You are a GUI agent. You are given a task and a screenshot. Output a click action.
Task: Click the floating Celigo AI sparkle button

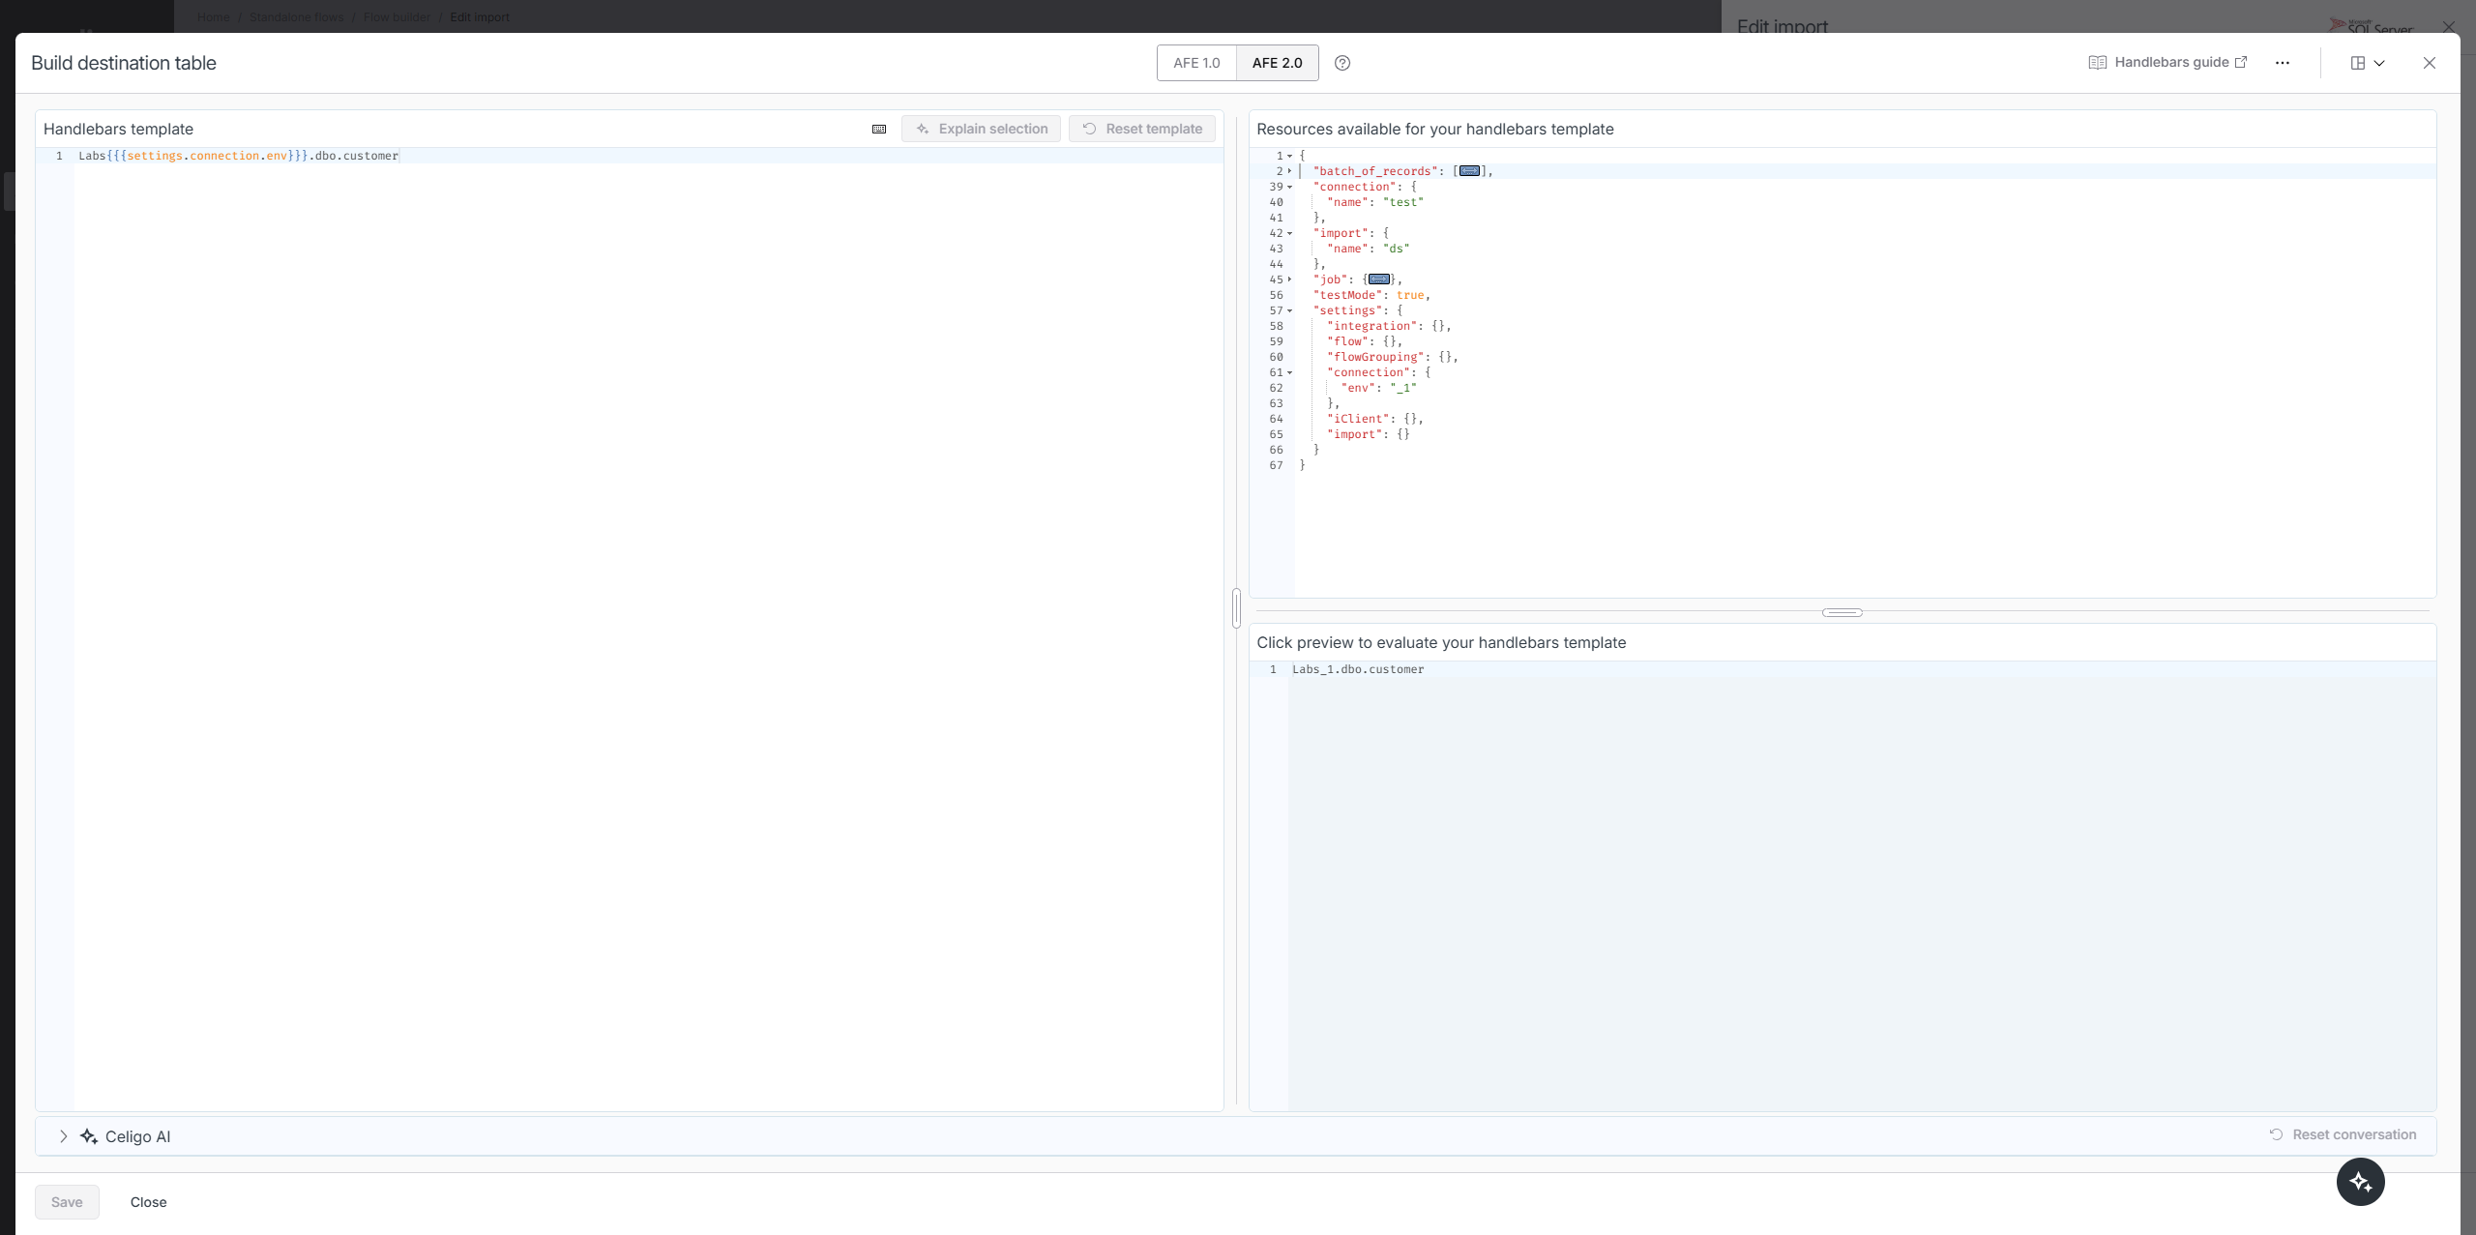(2360, 1182)
